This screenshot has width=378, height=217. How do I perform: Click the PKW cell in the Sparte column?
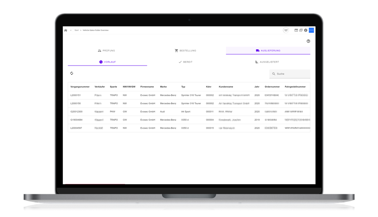pyautogui.click(x=113, y=112)
